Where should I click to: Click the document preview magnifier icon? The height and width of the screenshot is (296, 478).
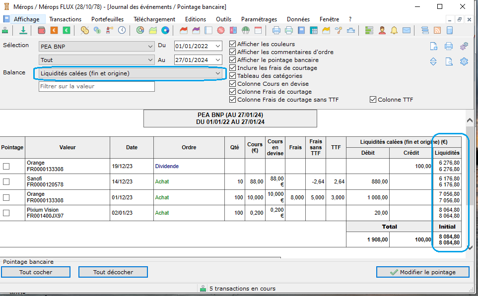click(449, 61)
